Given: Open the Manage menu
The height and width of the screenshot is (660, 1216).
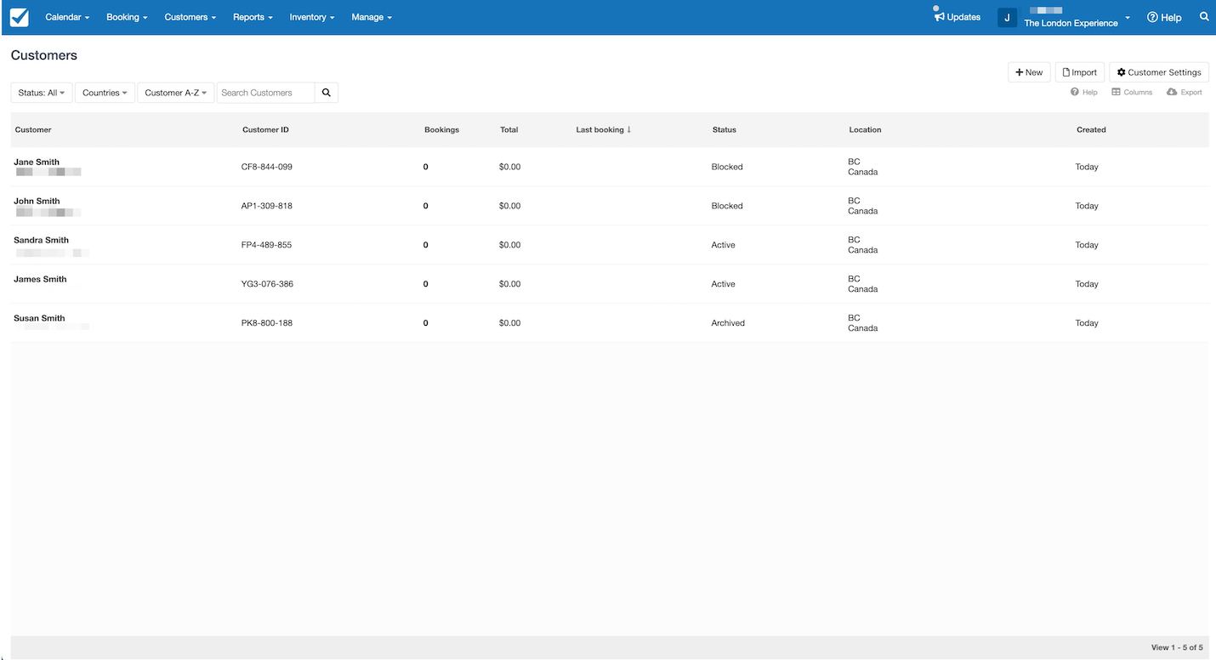Looking at the screenshot, I should point(372,17).
